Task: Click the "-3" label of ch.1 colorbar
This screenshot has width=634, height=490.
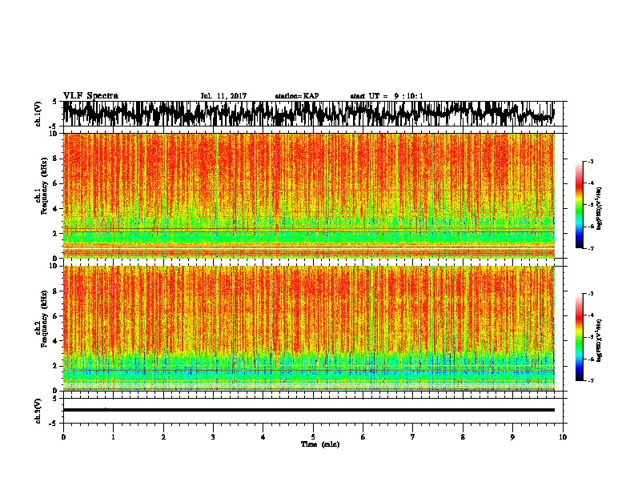Action: point(590,161)
